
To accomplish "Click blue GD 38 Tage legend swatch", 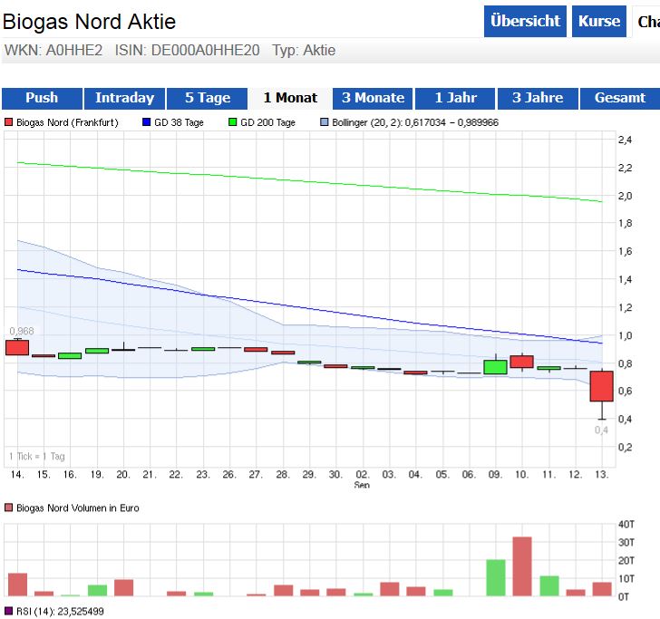I will click(147, 122).
